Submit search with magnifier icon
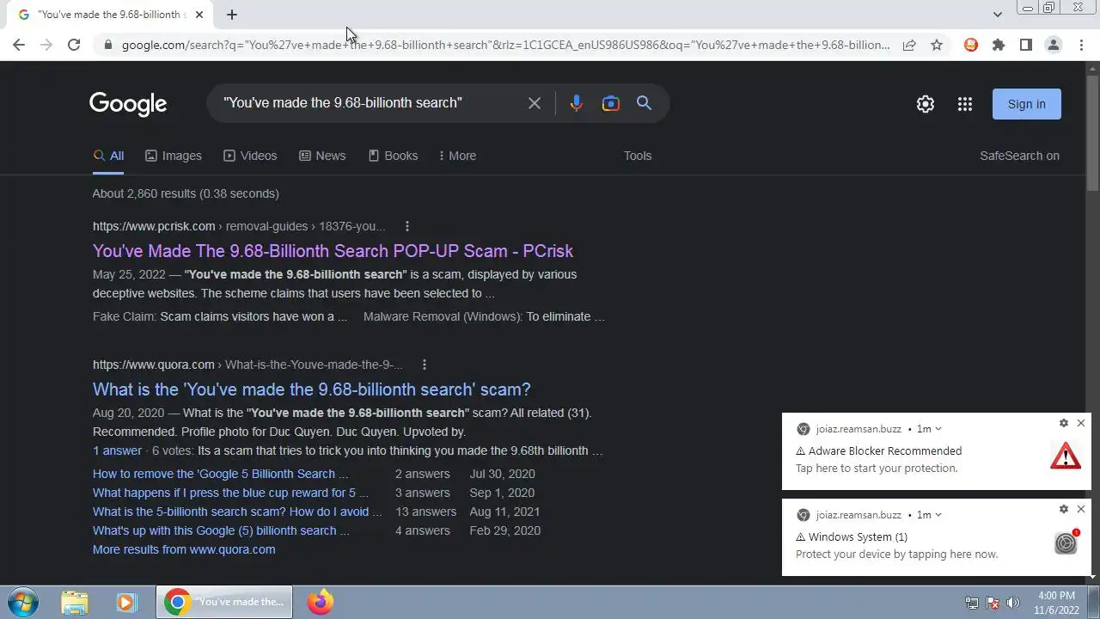This screenshot has width=1100, height=619. point(644,103)
